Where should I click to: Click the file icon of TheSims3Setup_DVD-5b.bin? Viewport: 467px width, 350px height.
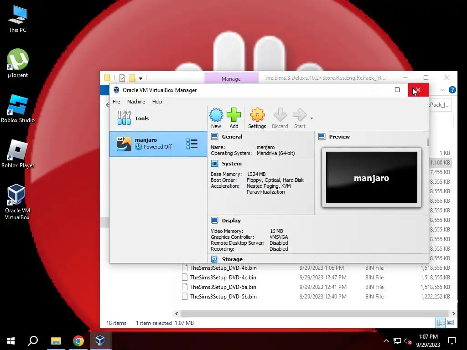185,296
